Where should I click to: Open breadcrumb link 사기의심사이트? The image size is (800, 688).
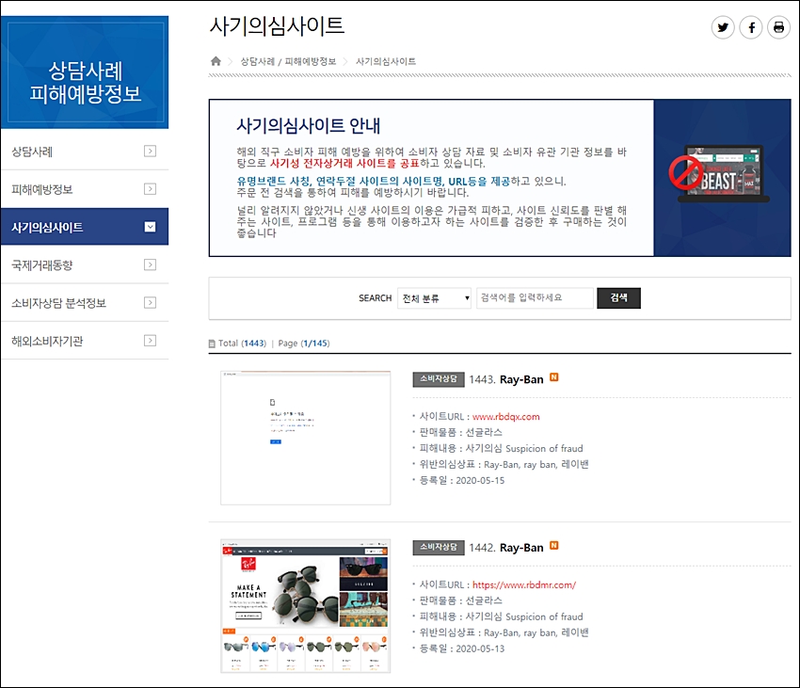(386, 62)
